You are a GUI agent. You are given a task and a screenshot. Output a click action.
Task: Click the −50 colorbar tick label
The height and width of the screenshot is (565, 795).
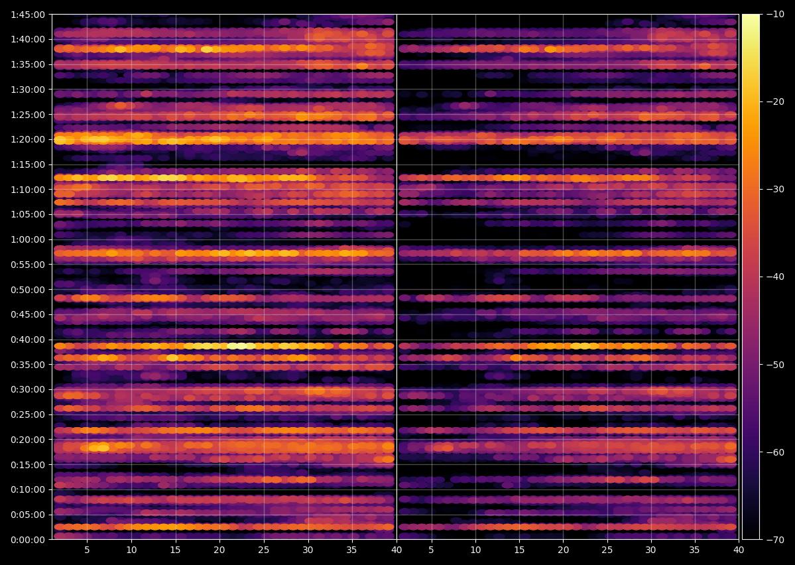[775, 365]
